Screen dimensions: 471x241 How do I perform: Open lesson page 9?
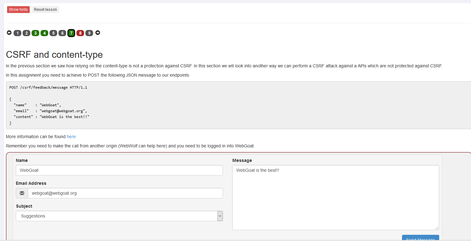(89, 33)
